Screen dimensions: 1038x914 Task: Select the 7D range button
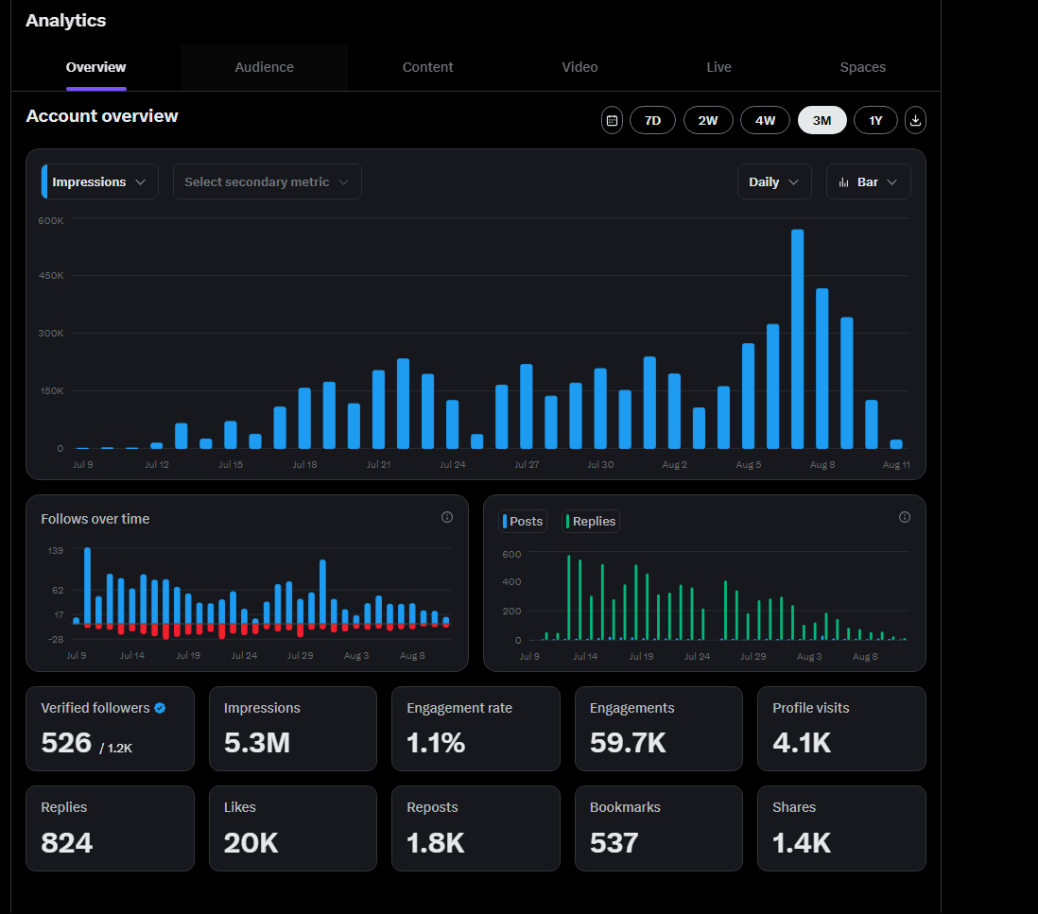coord(652,120)
